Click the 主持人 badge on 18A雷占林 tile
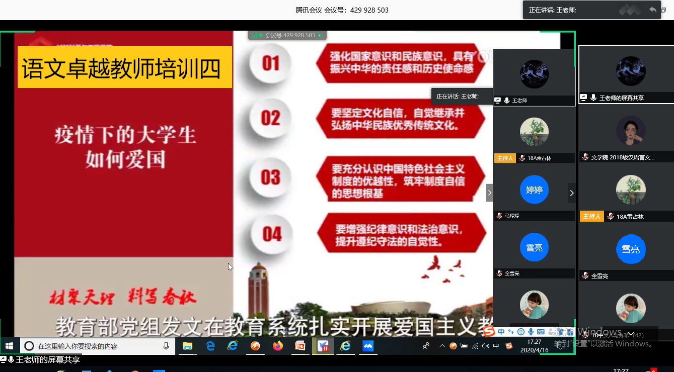 coord(591,217)
